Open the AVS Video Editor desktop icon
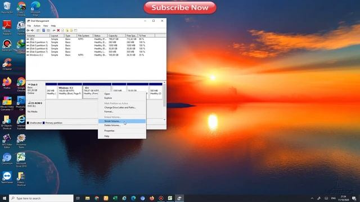The height and width of the screenshot is (202, 360). click(x=7, y=141)
